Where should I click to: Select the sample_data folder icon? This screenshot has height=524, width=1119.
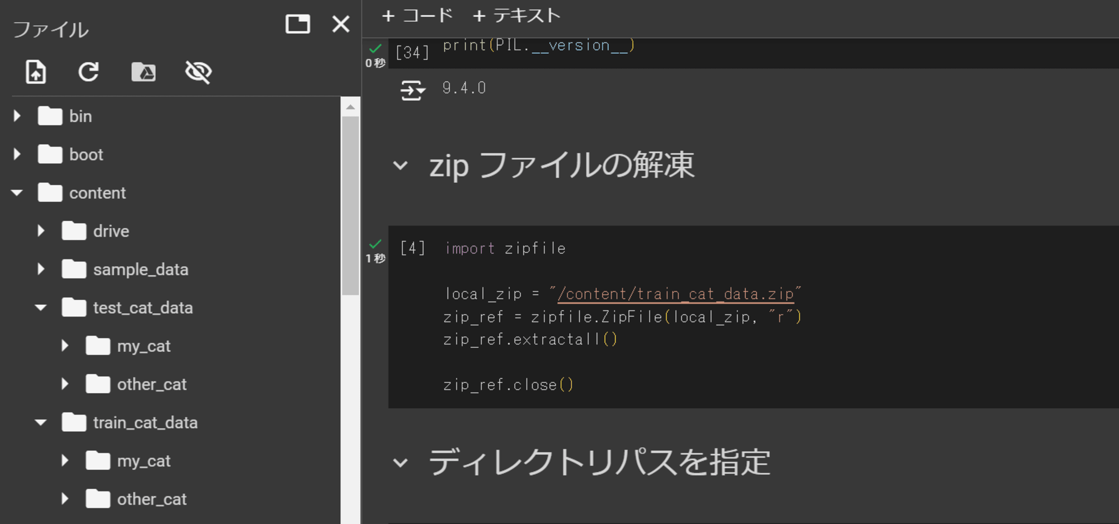tap(74, 269)
